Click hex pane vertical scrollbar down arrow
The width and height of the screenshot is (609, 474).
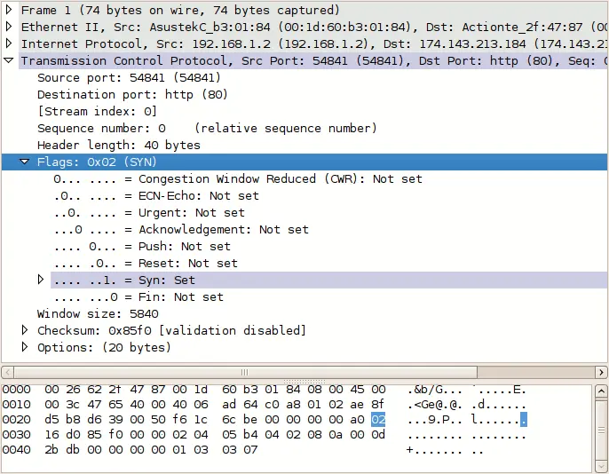tap(601, 466)
